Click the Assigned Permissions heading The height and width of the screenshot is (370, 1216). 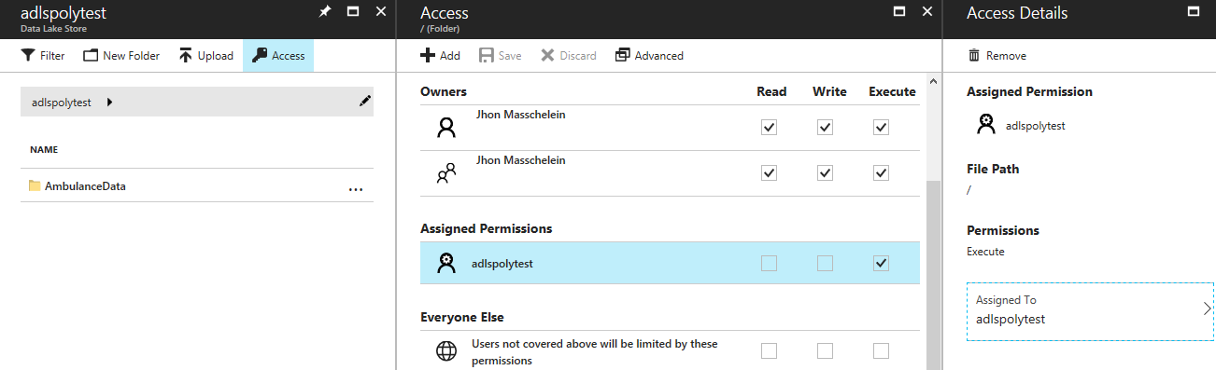click(x=487, y=228)
